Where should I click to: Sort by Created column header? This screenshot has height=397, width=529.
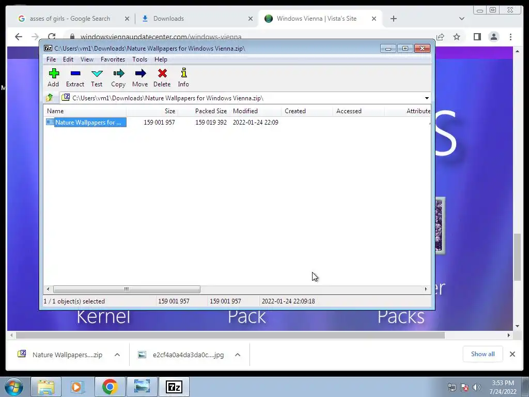307,111
